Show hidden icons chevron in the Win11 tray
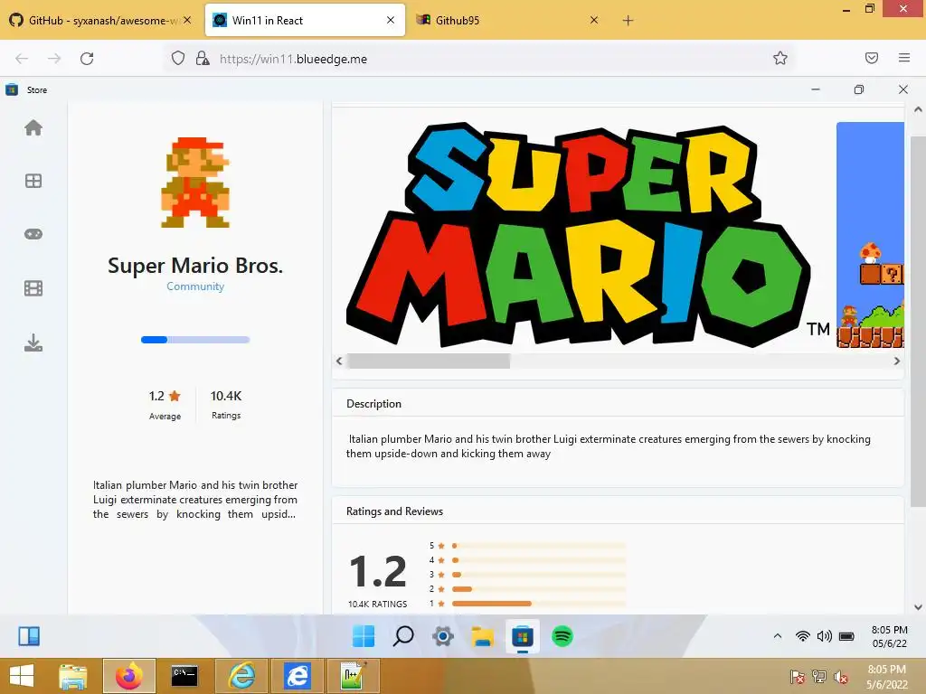 click(778, 636)
